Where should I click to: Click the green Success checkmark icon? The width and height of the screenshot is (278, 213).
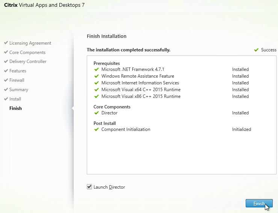point(256,50)
